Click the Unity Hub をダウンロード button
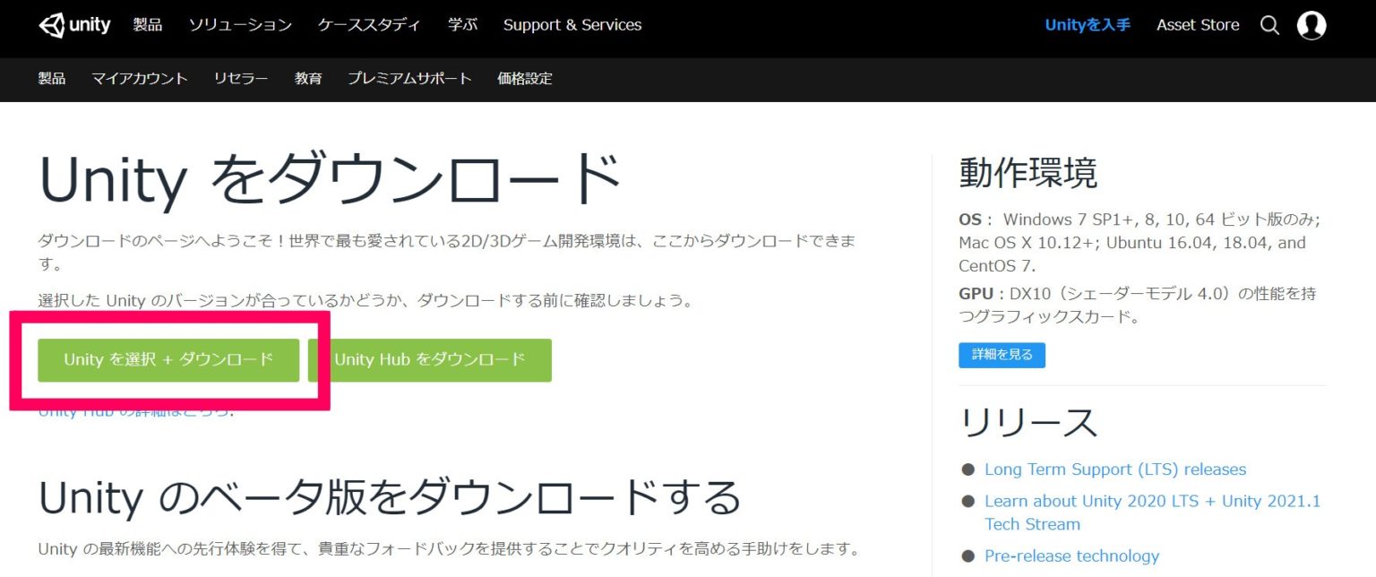Viewport: 1376px width, 577px height. point(429,359)
